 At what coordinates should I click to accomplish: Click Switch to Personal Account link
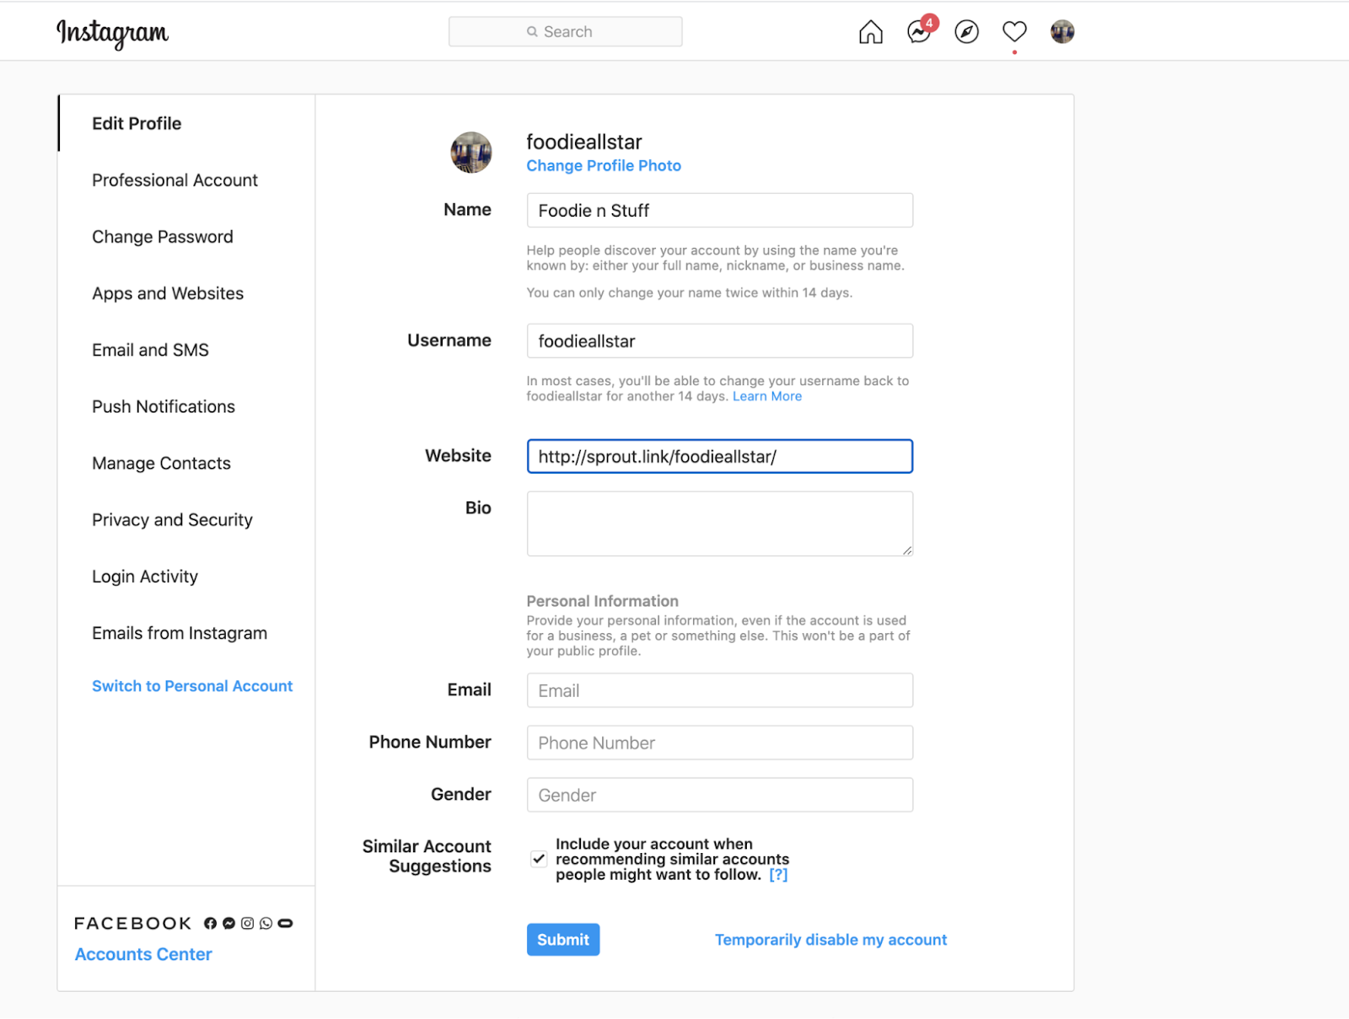192,686
